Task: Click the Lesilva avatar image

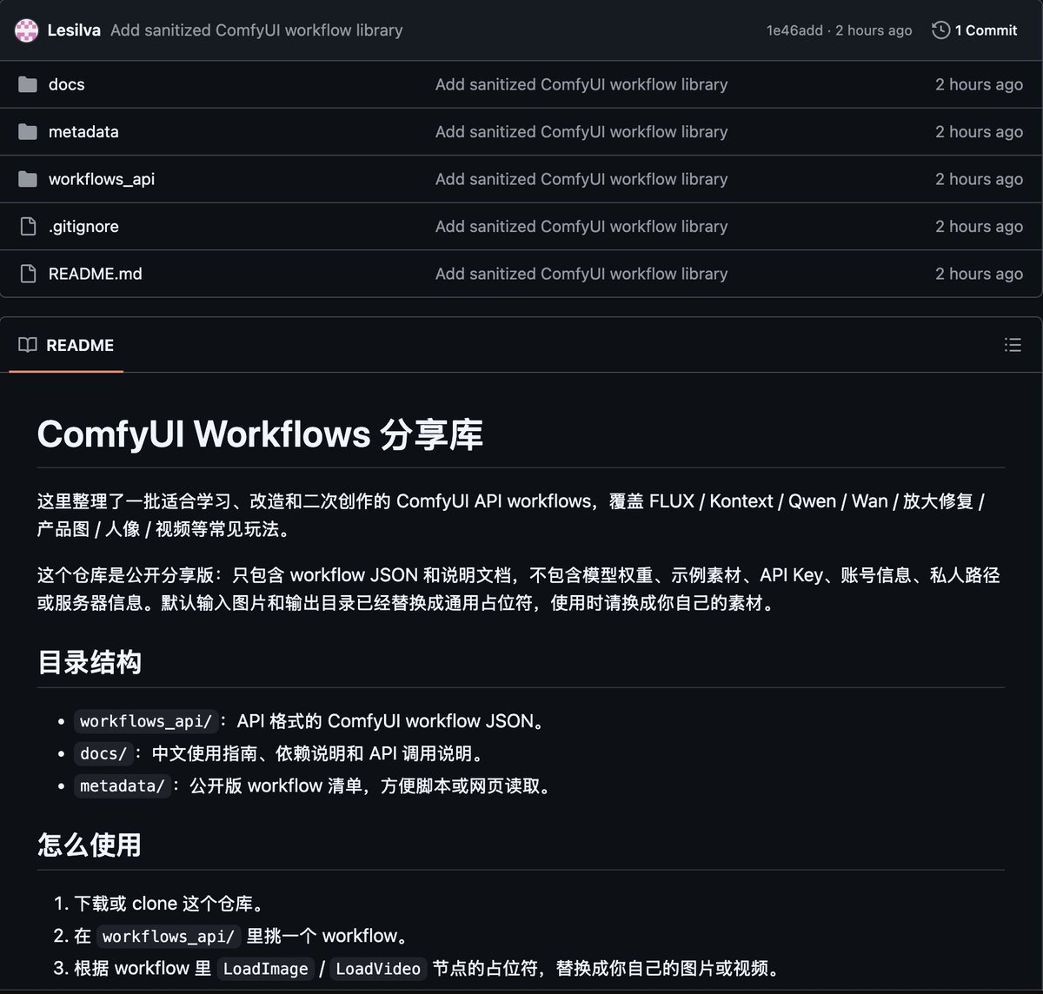Action: click(27, 30)
